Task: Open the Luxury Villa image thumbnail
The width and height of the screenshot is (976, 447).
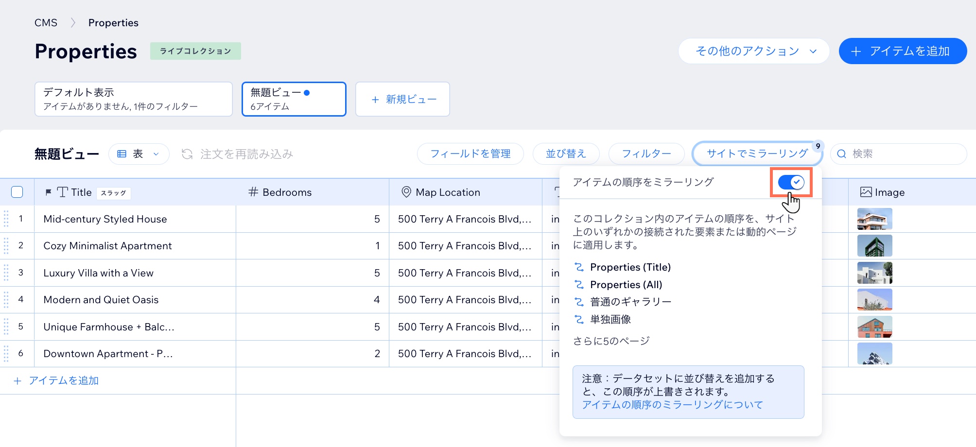Action: (x=874, y=273)
